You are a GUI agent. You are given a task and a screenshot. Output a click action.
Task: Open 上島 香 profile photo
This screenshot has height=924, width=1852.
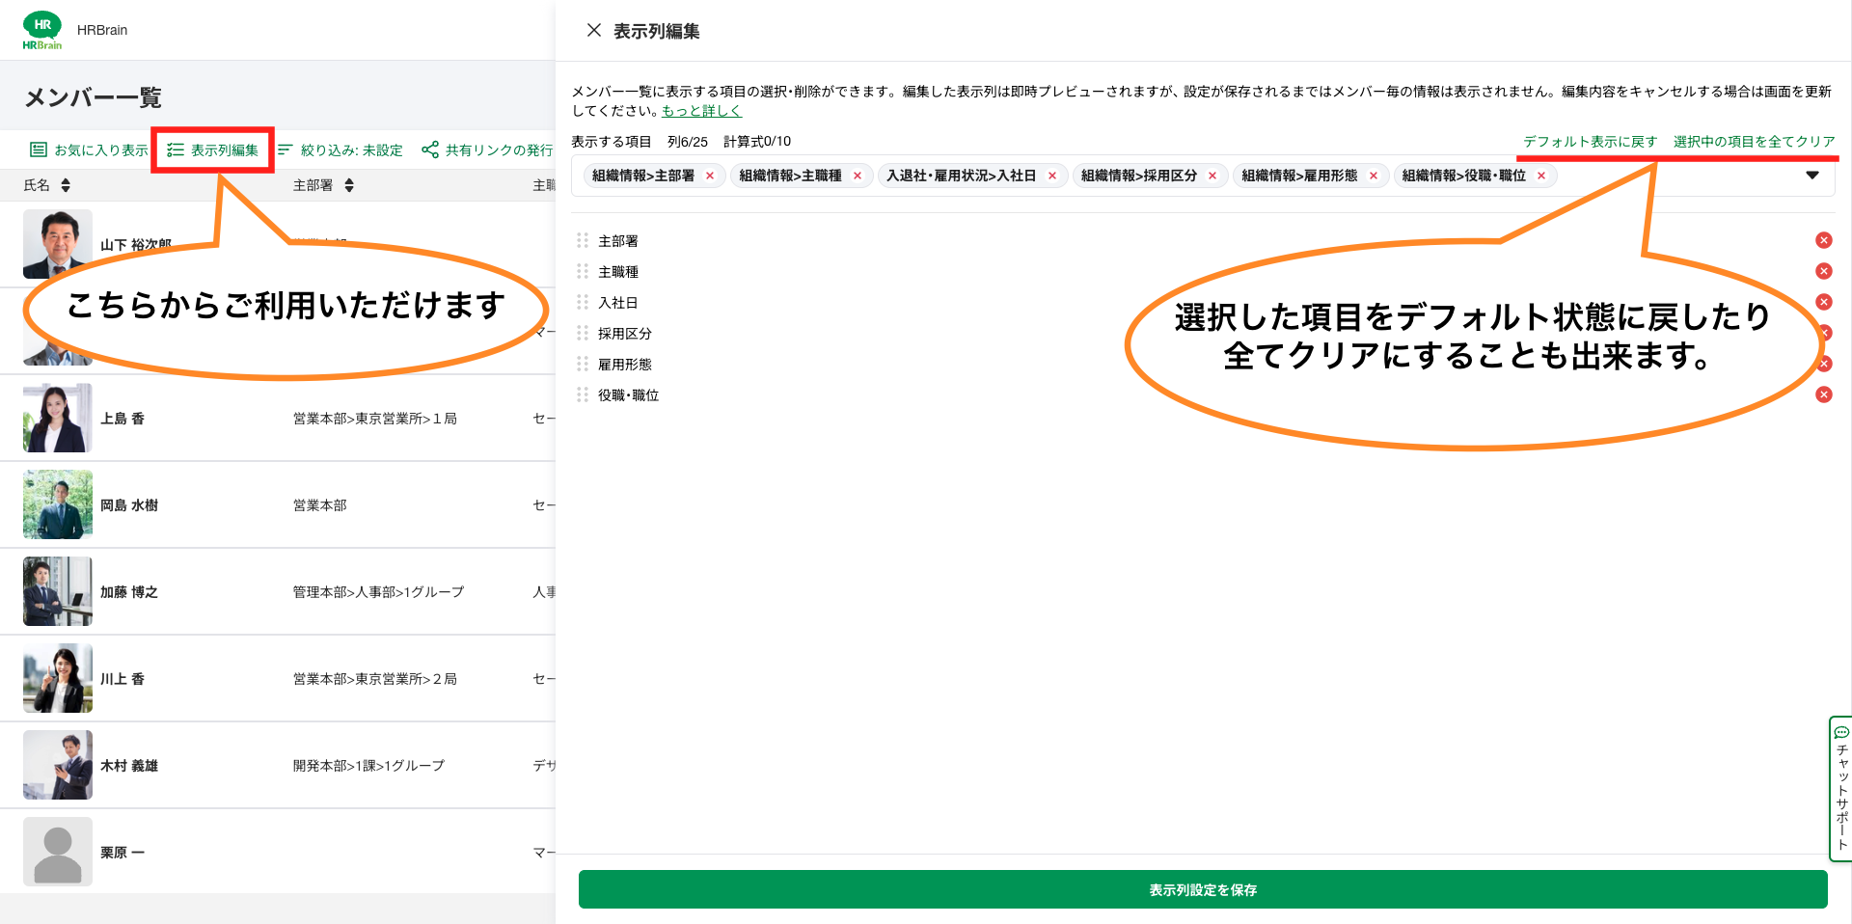coord(58,418)
